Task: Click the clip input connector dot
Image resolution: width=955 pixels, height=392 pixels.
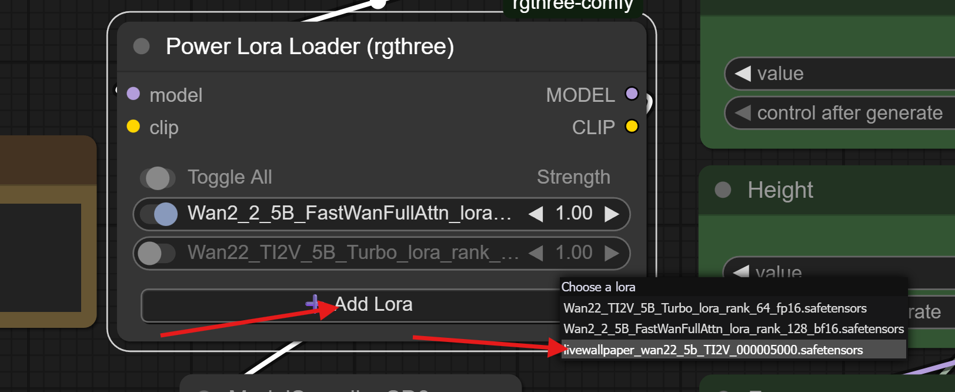Action: 133,127
